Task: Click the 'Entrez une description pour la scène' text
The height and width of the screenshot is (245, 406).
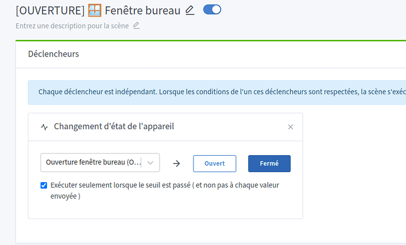Action: (x=72, y=26)
